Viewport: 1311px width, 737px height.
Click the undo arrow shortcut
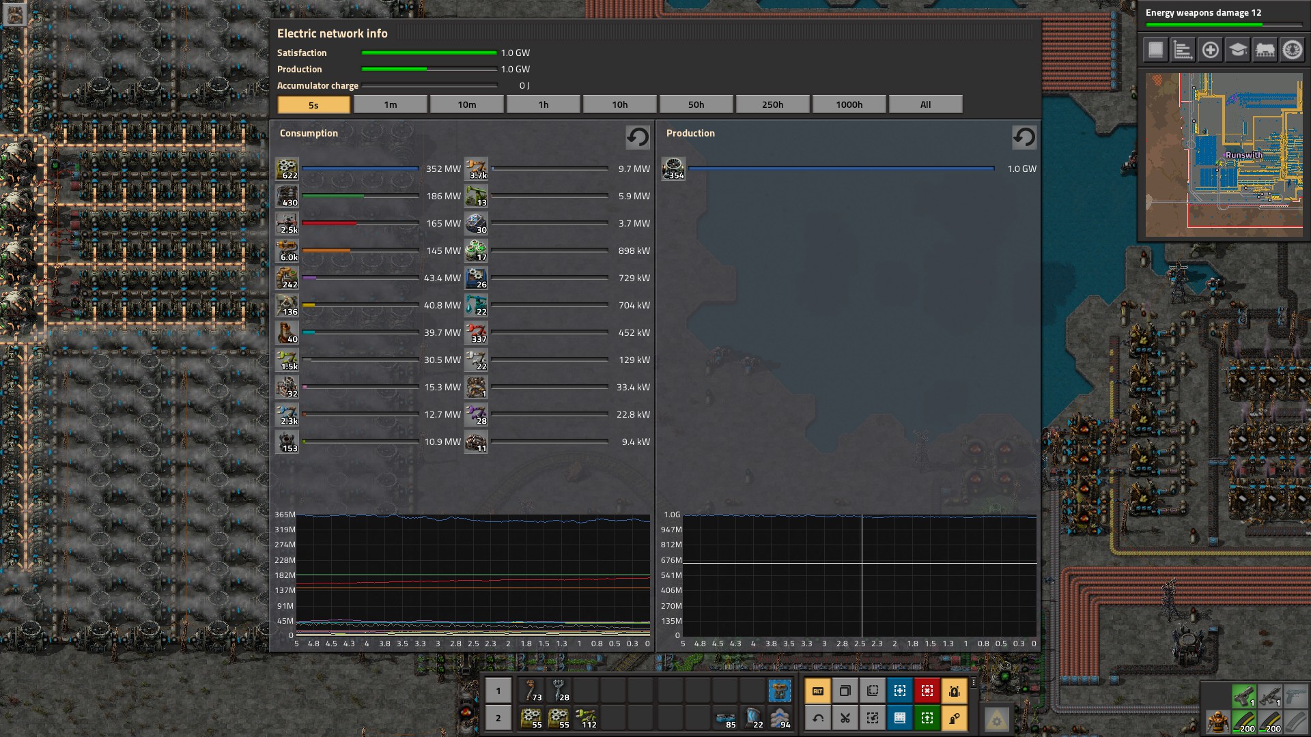coord(817,718)
